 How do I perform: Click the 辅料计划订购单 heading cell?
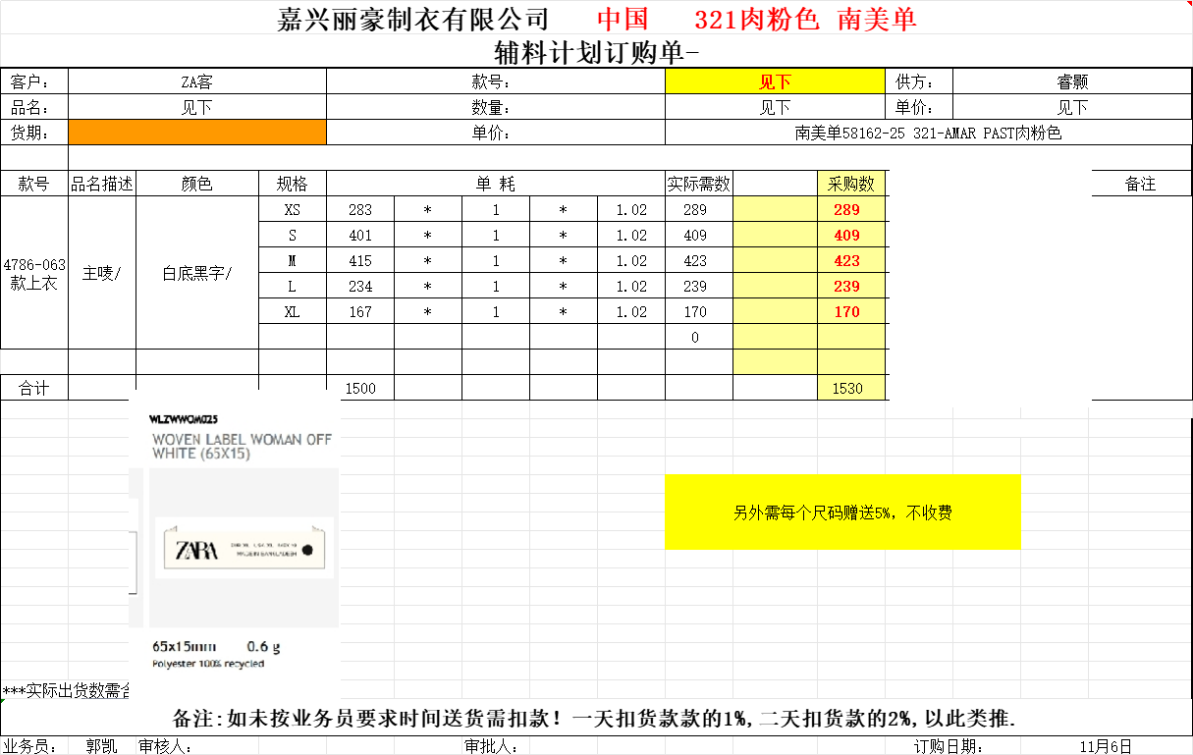click(x=596, y=52)
